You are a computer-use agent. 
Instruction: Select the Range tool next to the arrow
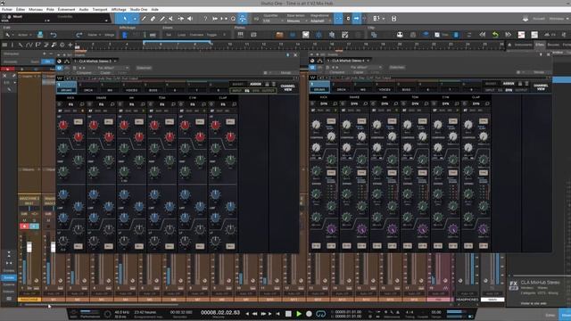pyautogui.click(x=135, y=19)
